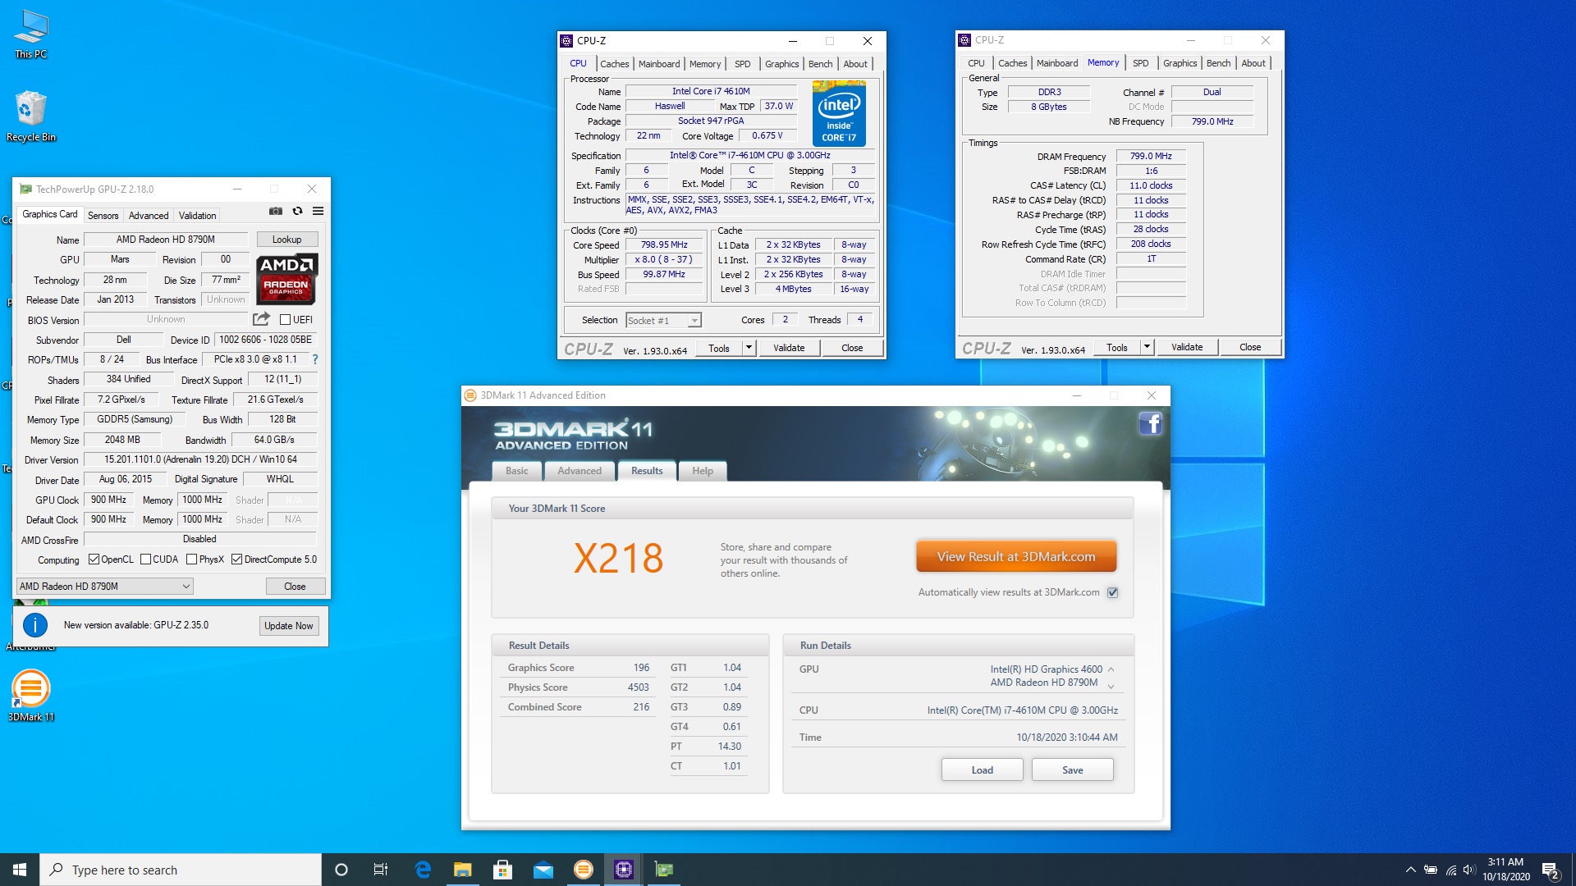Click the volume icon in the system tray
The height and width of the screenshot is (886, 1576).
[1469, 870]
